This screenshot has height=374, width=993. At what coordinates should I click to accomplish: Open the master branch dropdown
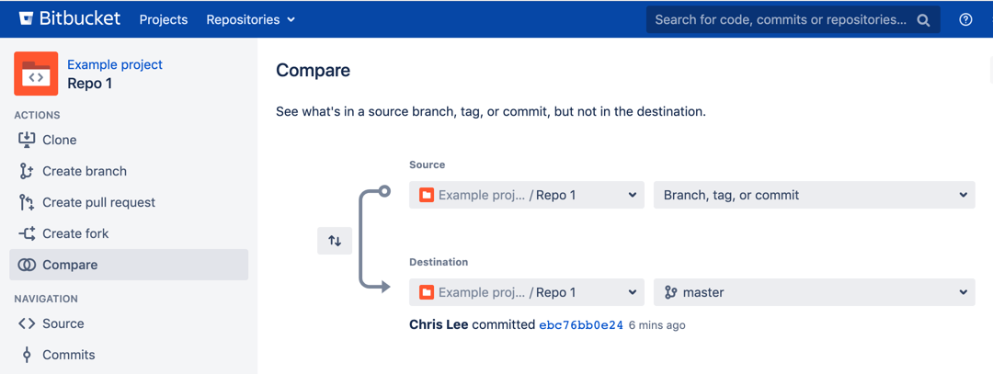[x=815, y=292]
